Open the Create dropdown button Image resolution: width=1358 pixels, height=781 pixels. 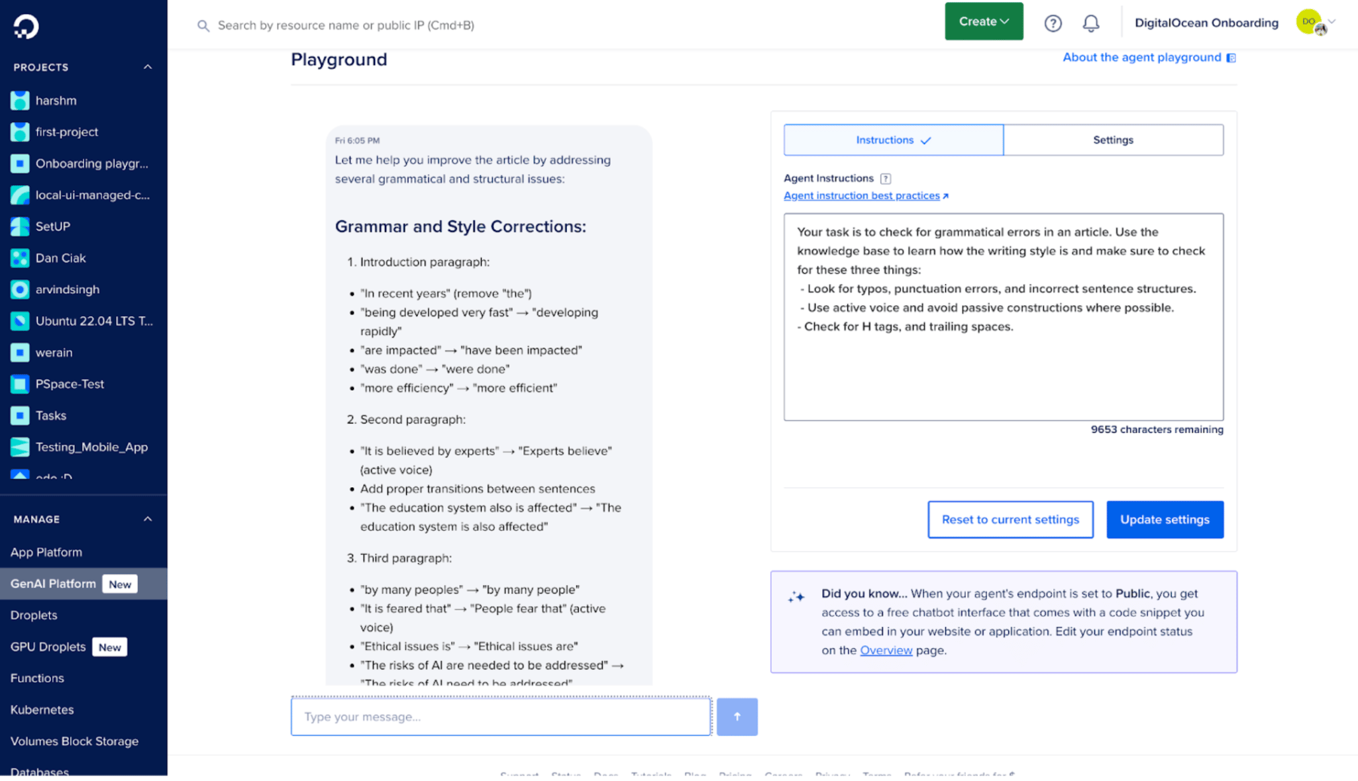coord(984,21)
